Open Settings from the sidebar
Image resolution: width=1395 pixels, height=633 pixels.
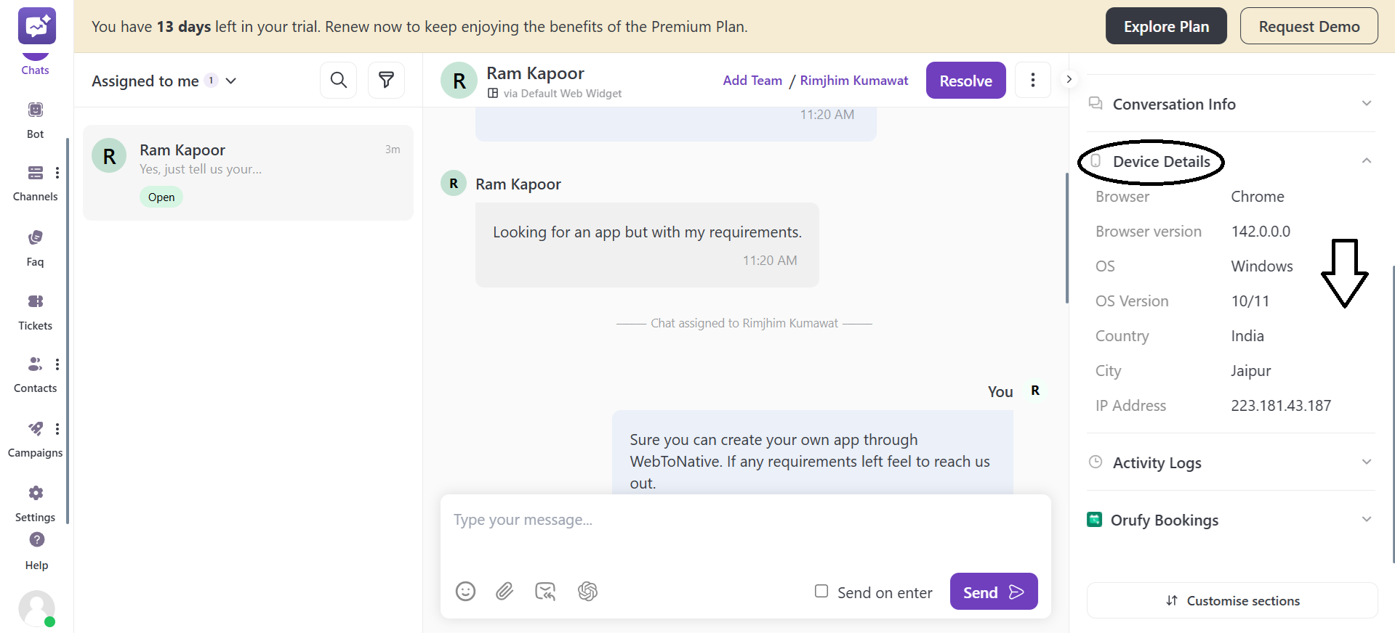(35, 502)
